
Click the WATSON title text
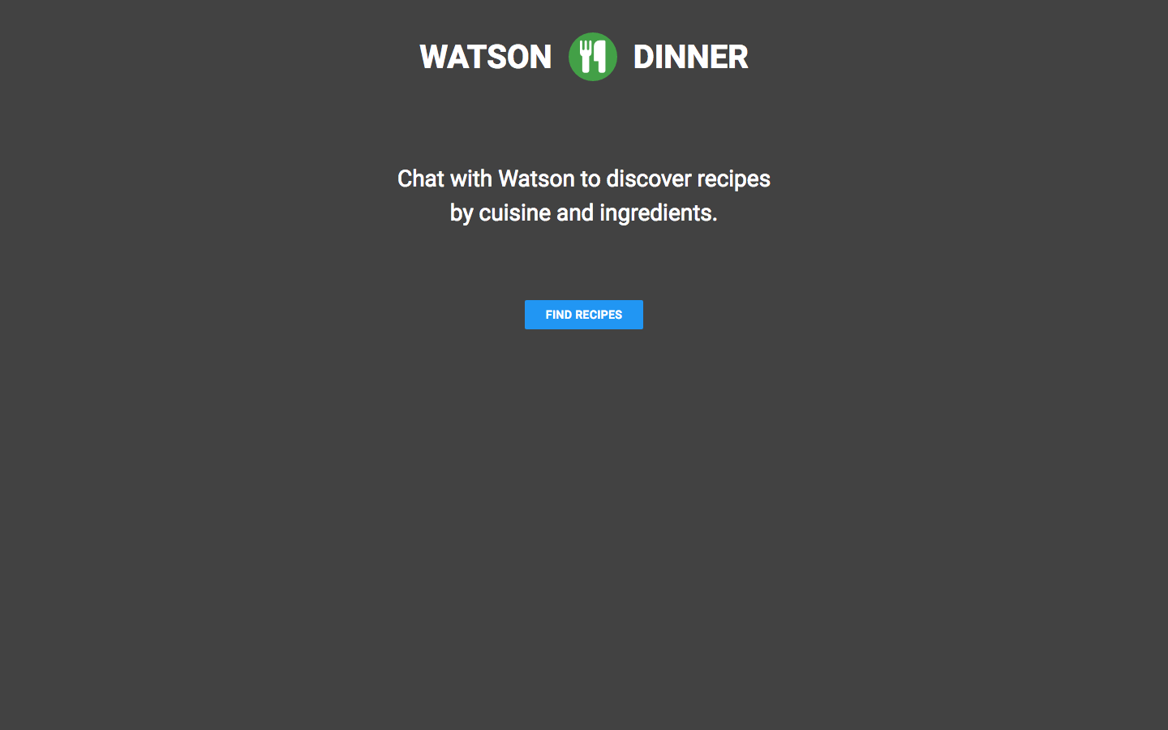pyautogui.click(x=485, y=57)
